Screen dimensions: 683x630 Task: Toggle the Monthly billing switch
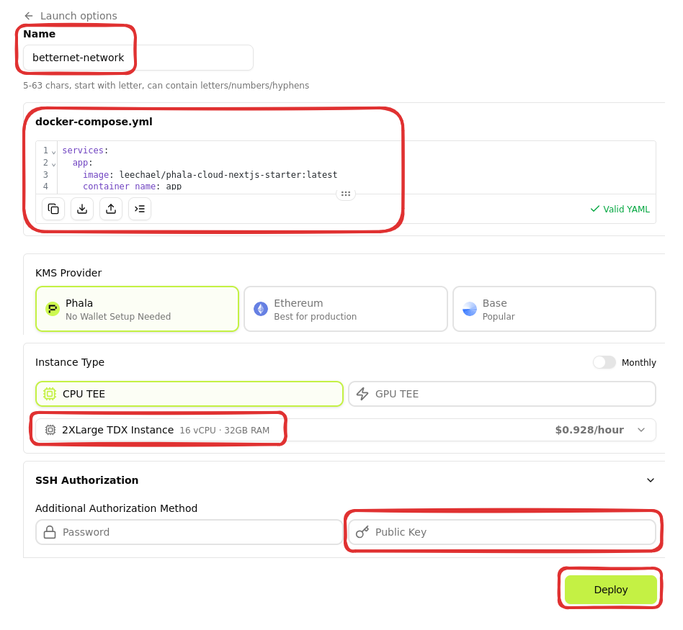[604, 362]
